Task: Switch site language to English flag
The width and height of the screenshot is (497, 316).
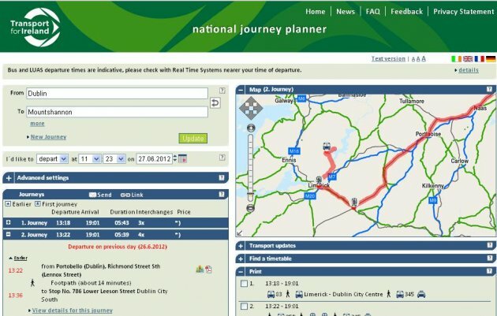Action: tap(468, 59)
